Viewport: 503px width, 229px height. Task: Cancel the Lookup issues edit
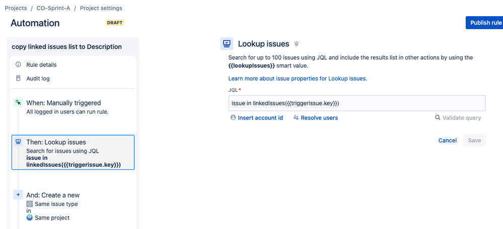point(448,141)
